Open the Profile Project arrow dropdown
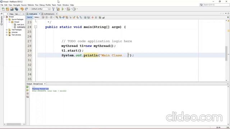 tap(77, 9)
